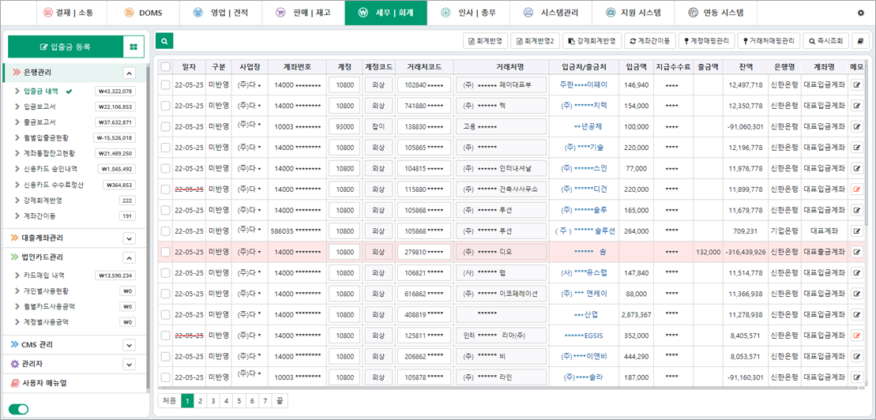Open memo edit icon for 년공제 row
This screenshot has height=420, width=876.
coord(856,127)
